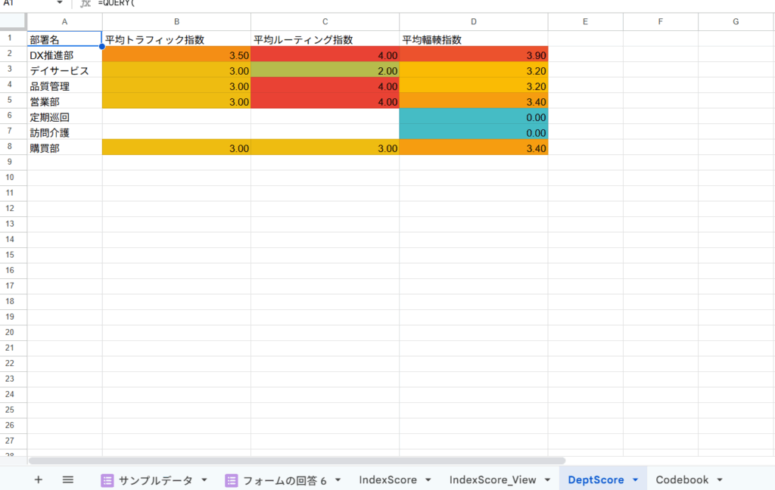The image size is (775, 490).
Task: Open the IndexScore_View sheet tab
Action: tap(492, 479)
